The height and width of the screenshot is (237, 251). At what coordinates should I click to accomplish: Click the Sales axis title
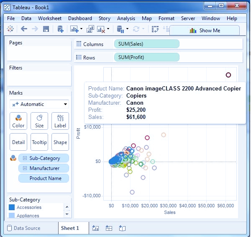pyautogui.click(x=170, y=212)
